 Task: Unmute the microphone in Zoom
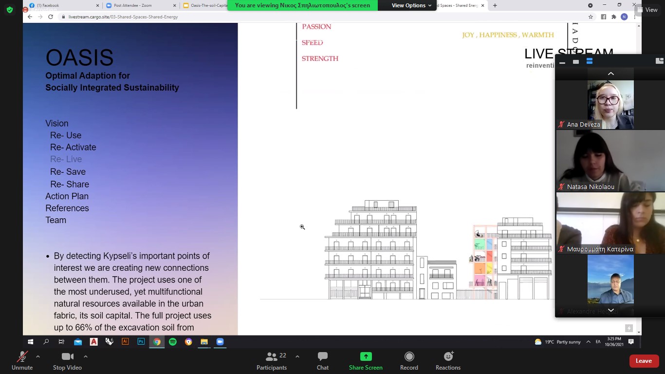point(22,361)
